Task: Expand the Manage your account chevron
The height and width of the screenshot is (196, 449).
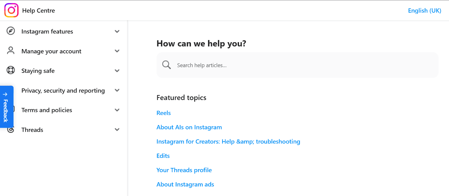Action: [117, 51]
